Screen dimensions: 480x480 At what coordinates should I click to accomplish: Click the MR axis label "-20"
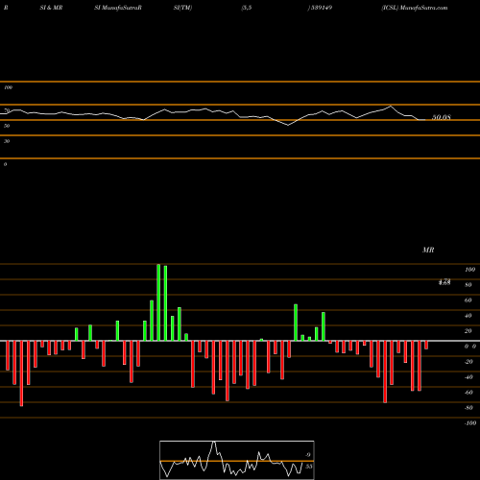[468, 362]
